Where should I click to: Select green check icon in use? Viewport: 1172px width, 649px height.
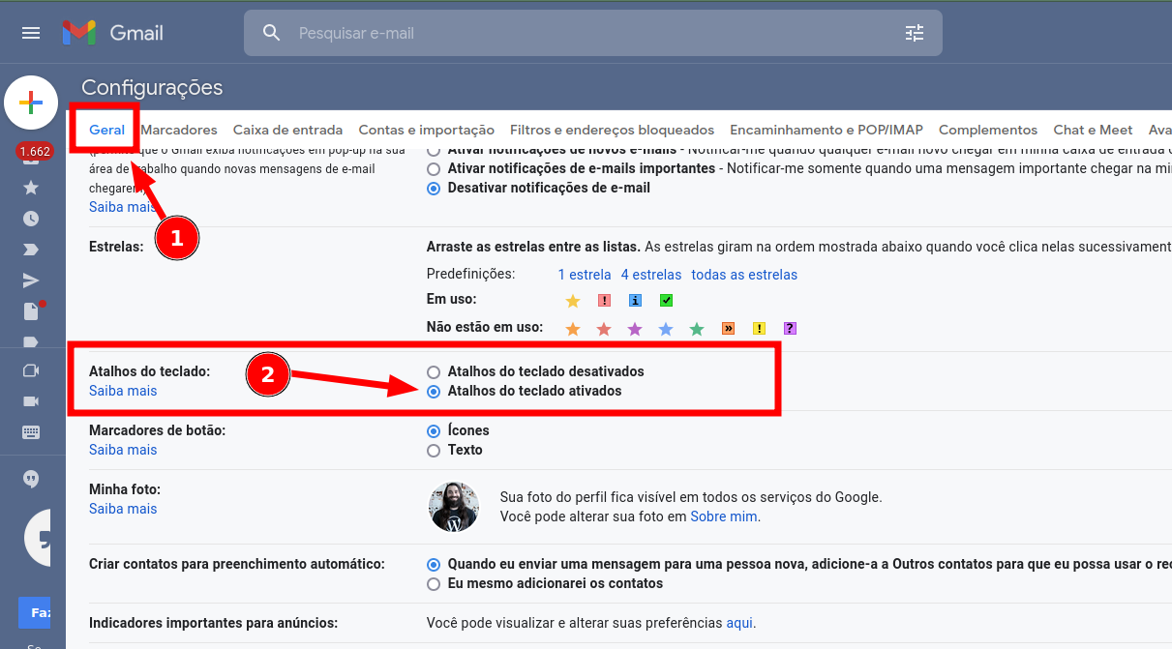click(666, 301)
